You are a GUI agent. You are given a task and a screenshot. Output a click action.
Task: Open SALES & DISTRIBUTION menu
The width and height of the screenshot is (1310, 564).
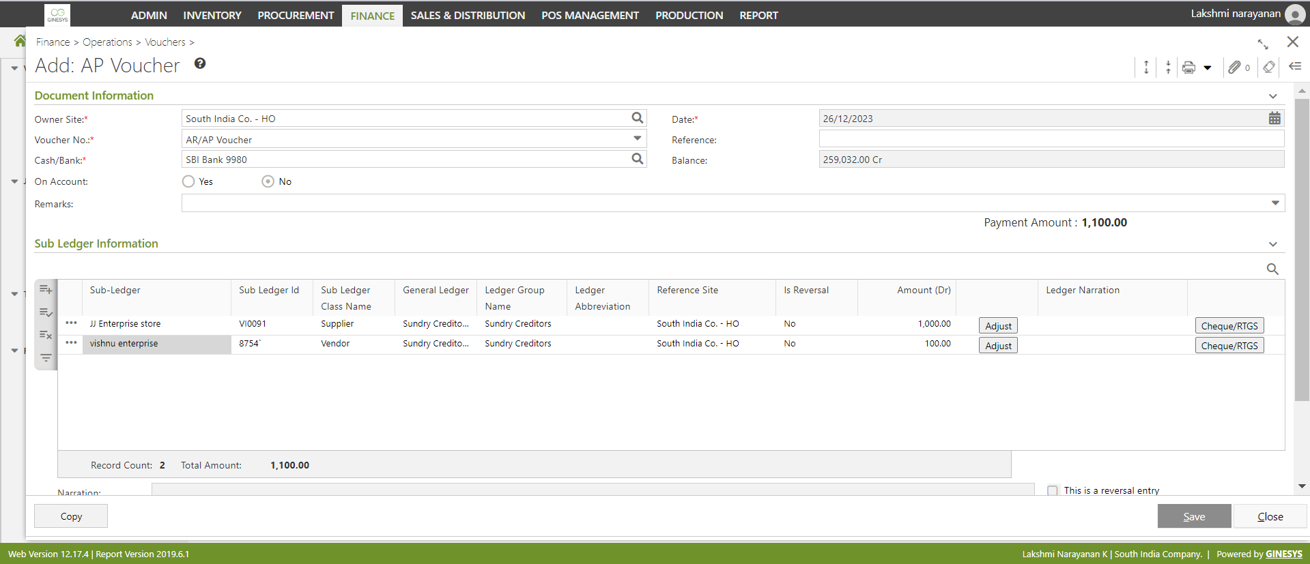(468, 15)
